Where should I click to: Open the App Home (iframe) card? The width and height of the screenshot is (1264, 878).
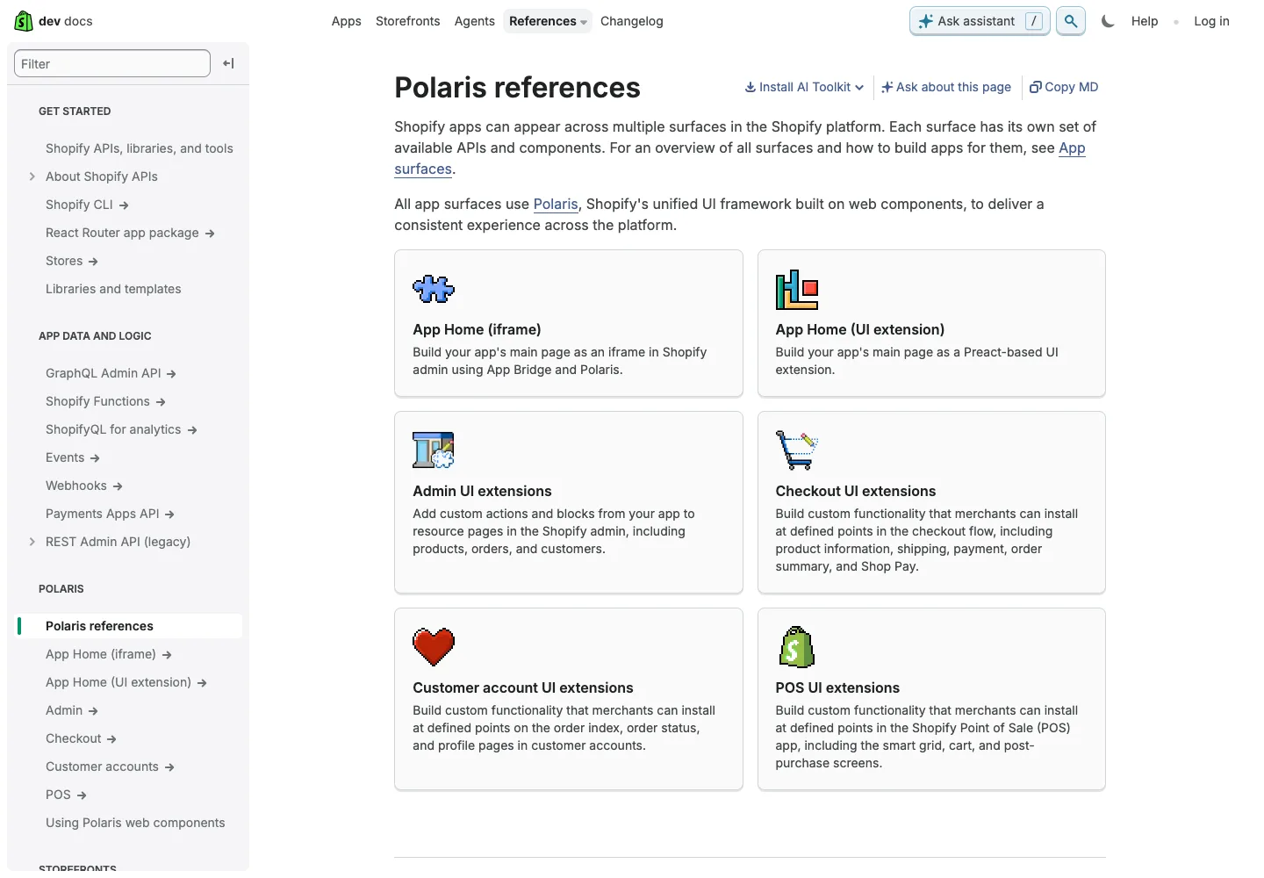[x=569, y=323]
